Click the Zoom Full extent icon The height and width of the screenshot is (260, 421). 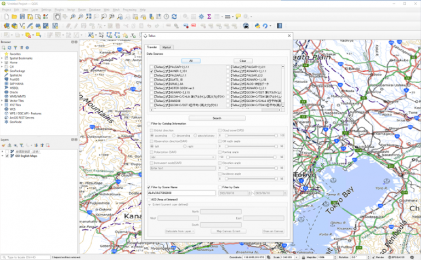pos(88,16)
